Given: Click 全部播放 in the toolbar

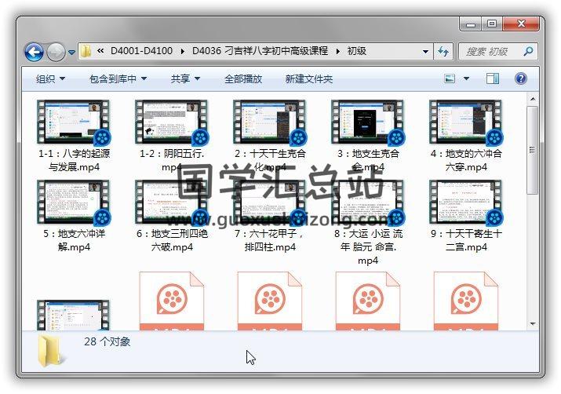Looking at the screenshot, I should point(243,78).
